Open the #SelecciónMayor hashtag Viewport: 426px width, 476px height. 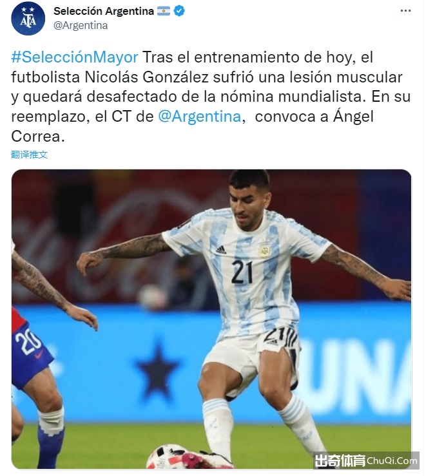(x=75, y=57)
